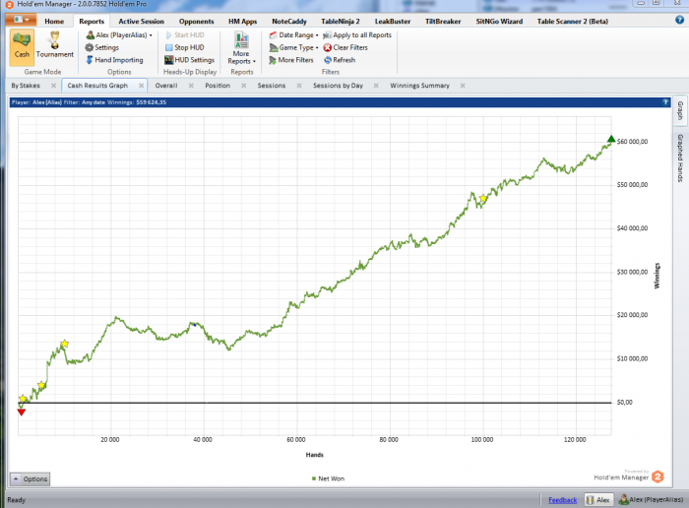Open Settings in Options group
689x508 pixels.
[x=102, y=47]
